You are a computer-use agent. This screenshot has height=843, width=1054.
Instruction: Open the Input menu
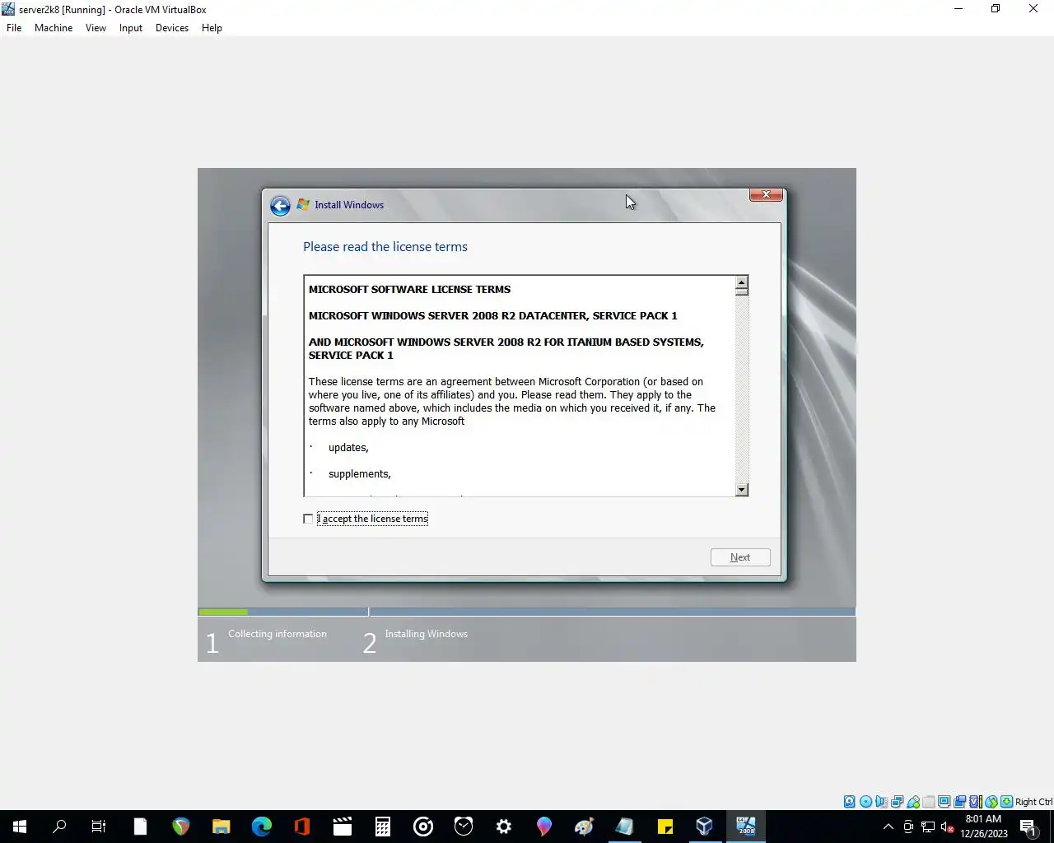pyautogui.click(x=130, y=28)
